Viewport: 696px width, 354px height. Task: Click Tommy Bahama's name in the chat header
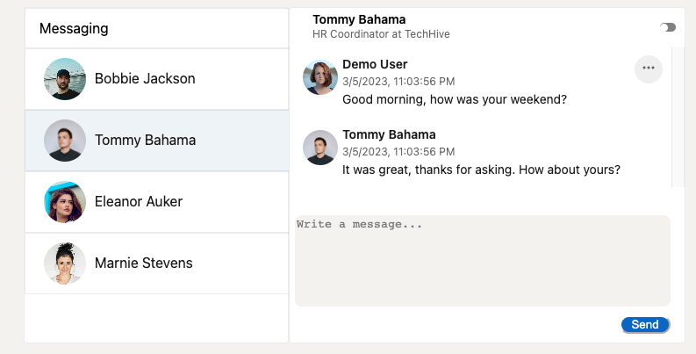(x=359, y=19)
